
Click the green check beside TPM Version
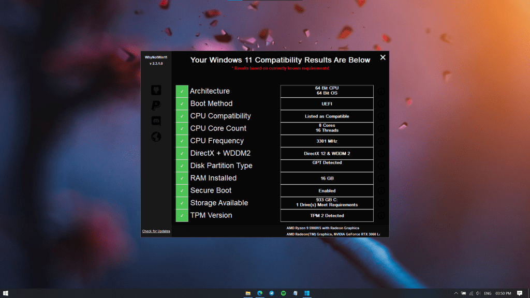pyautogui.click(x=182, y=216)
